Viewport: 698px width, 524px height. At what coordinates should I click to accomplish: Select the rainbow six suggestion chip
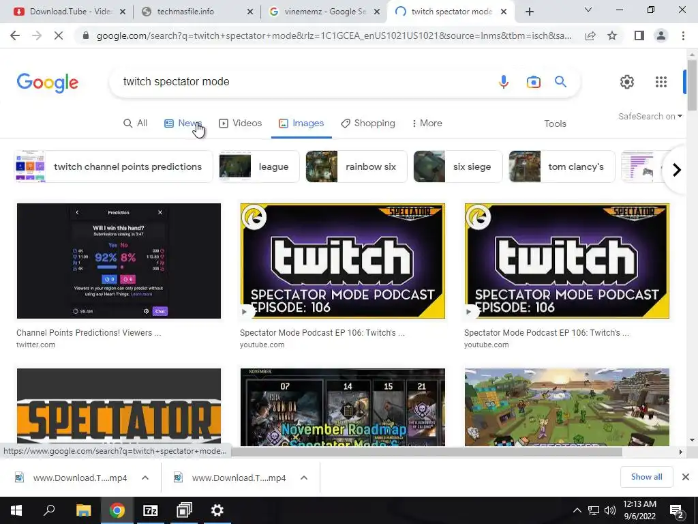pos(356,166)
